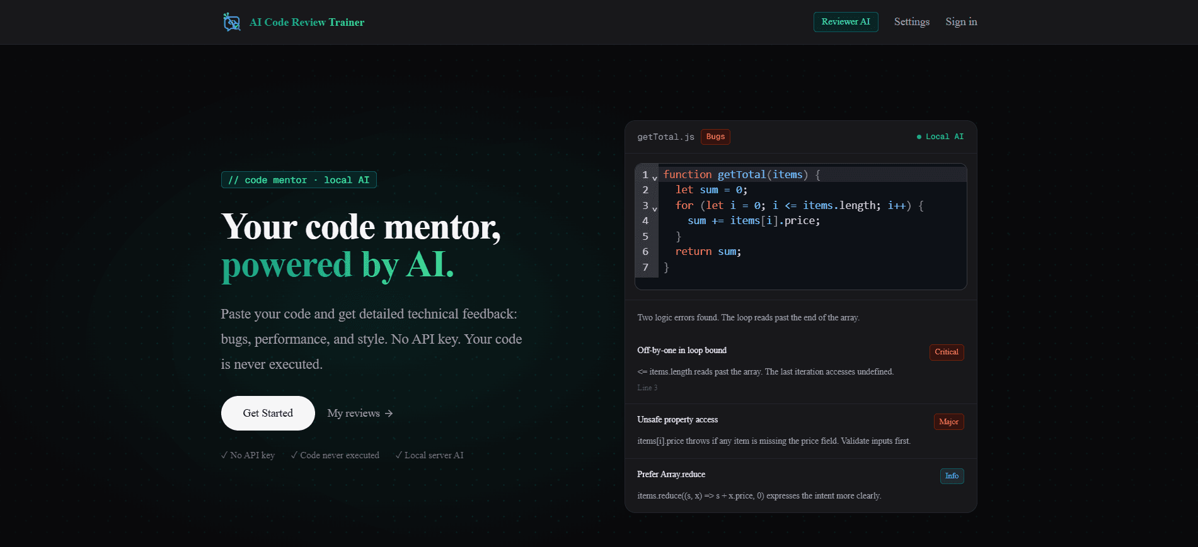The width and height of the screenshot is (1198, 547).
Task: Click the getTotal.js file name
Action: coord(665,137)
